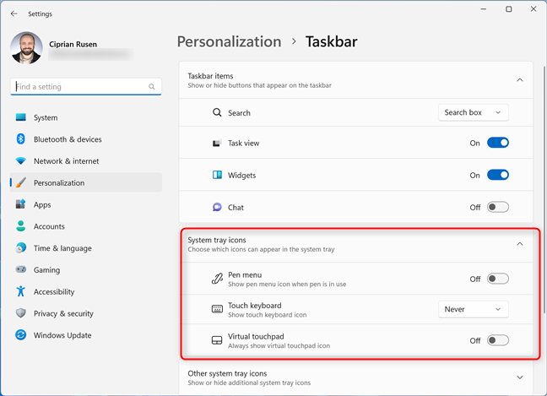Turn off the Task view toggle
The image size is (547, 396).
pyautogui.click(x=498, y=143)
